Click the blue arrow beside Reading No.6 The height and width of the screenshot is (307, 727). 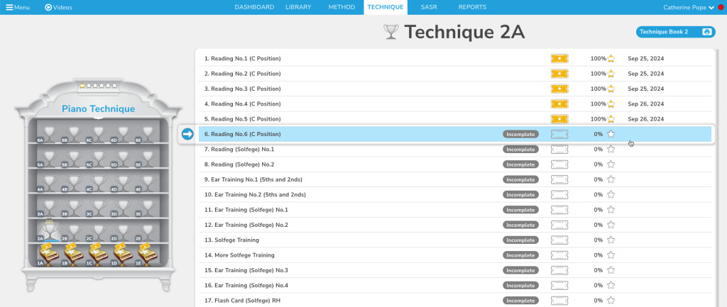click(187, 134)
